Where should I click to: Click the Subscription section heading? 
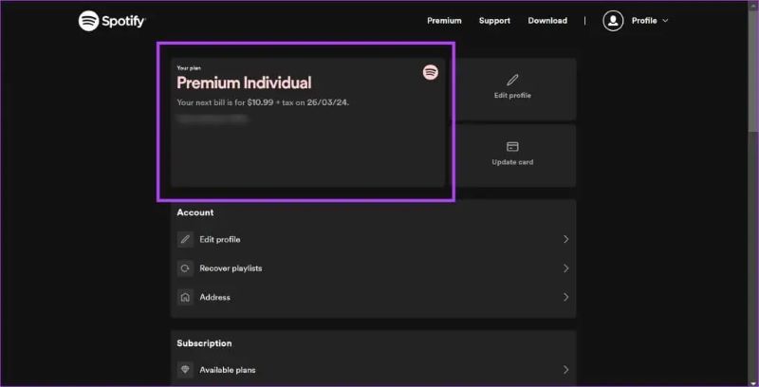204,343
